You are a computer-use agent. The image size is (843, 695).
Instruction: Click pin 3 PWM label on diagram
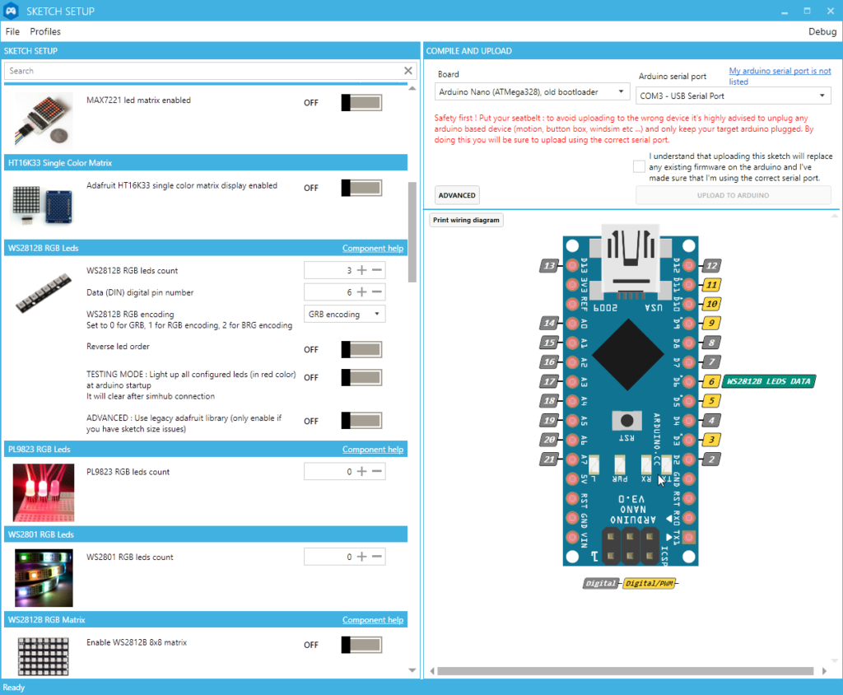pyautogui.click(x=711, y=440)
